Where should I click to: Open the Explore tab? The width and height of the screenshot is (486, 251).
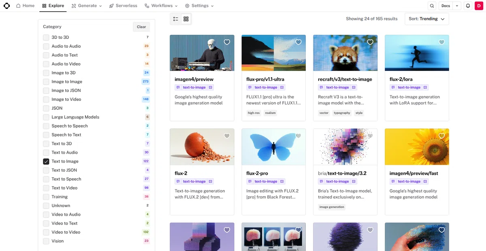click(x=53, y=6)
